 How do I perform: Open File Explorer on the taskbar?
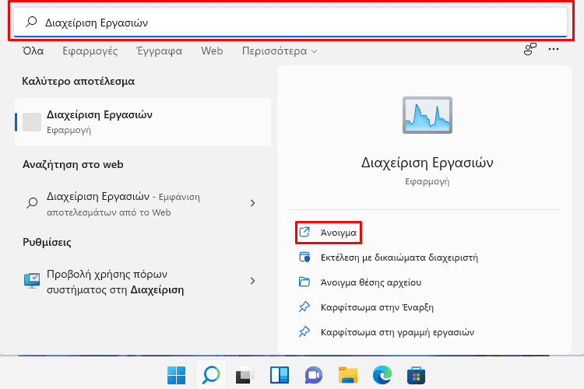(x=348, y=375)
